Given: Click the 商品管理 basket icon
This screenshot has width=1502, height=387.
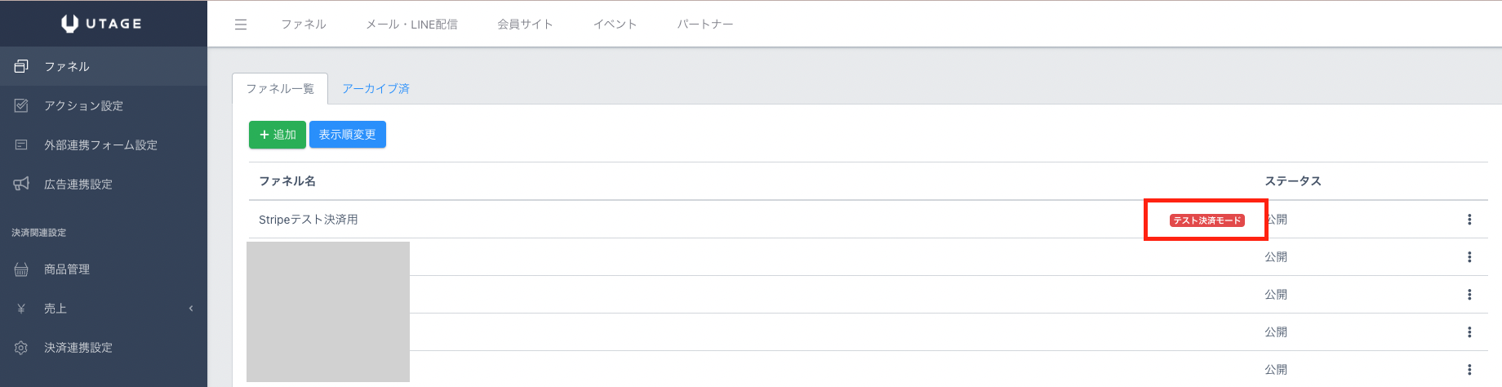Looking at the screenshot, I should point(21,269).
